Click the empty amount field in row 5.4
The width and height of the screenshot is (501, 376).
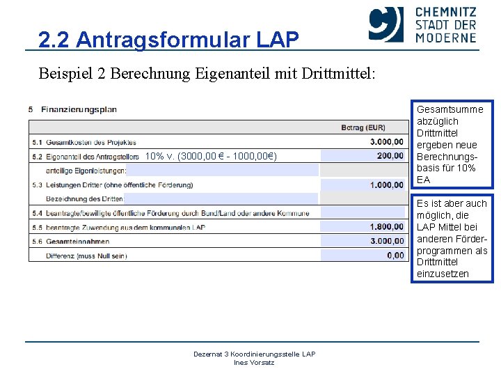click(363, 212)
